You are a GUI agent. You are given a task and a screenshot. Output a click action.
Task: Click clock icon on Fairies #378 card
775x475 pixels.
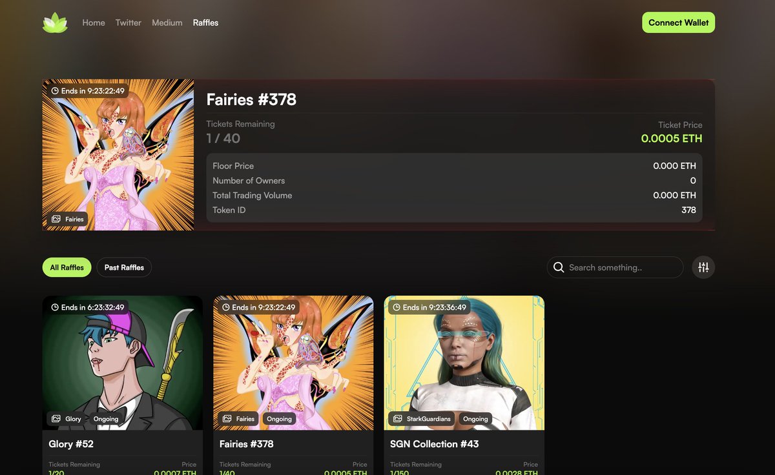[x=226, y=307]
